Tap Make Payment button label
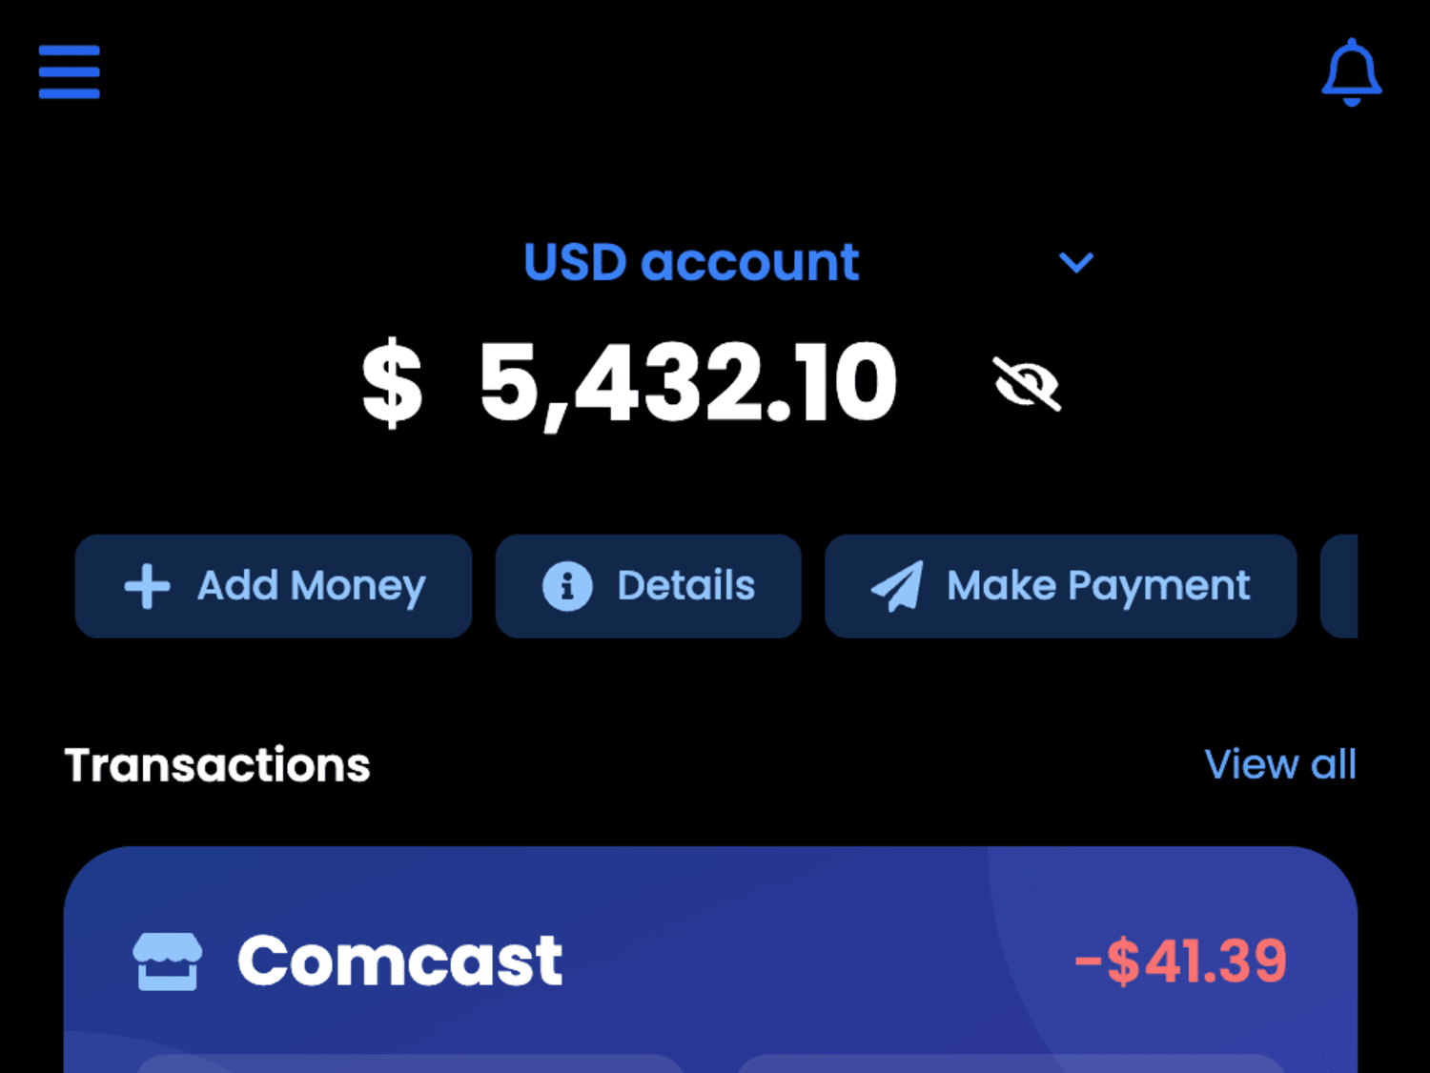1430x1073 pixels. click(x=1098, y=586)
